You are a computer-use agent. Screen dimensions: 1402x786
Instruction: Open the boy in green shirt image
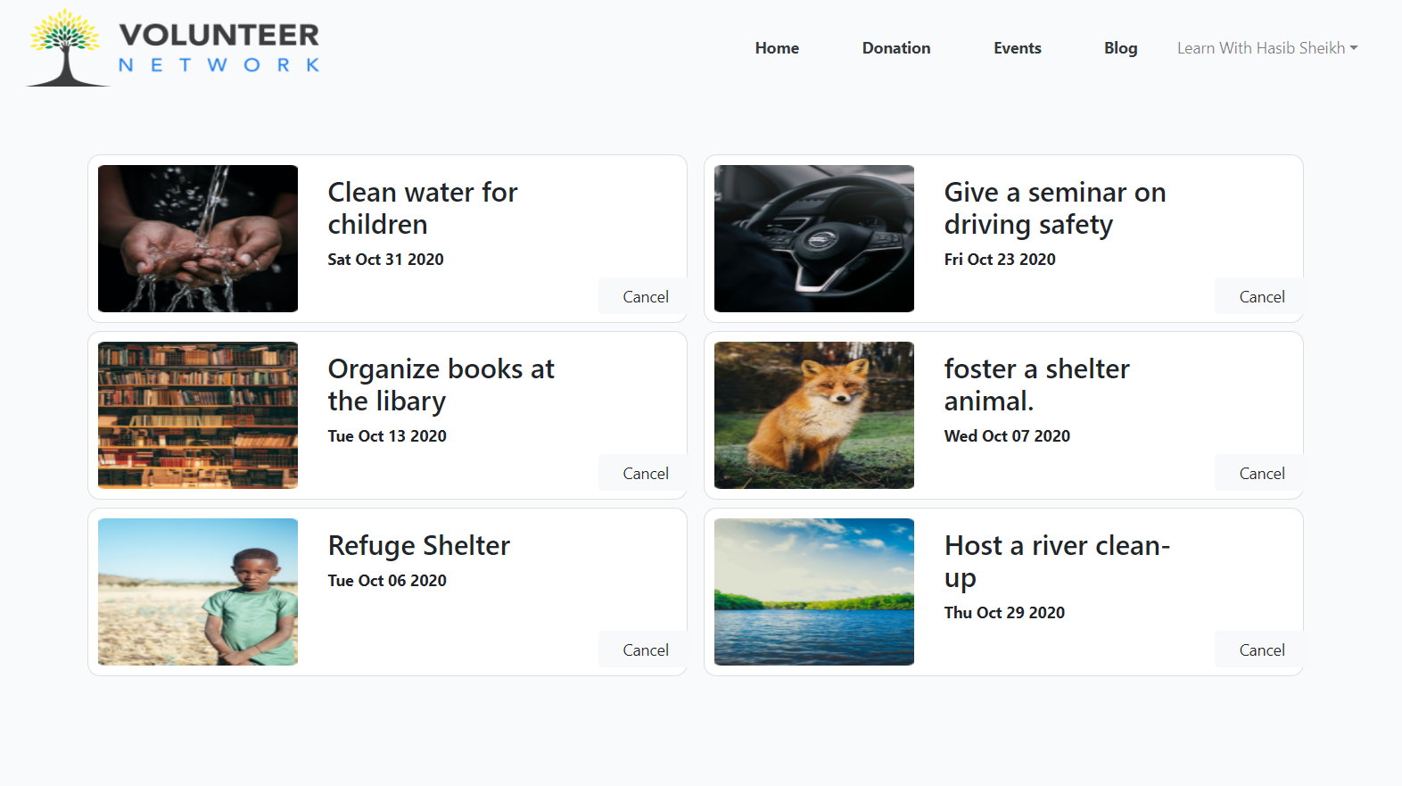pyautogui.click(x=198, y=592)
